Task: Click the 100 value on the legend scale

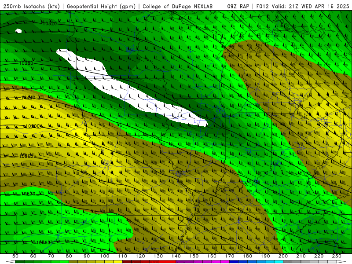Action: pos(105,256)
